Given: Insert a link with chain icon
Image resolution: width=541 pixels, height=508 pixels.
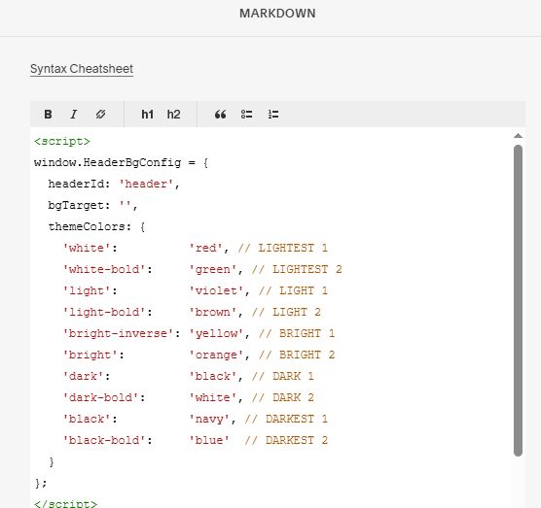Looking at the screenshot, I should click(x=100, y=115).
